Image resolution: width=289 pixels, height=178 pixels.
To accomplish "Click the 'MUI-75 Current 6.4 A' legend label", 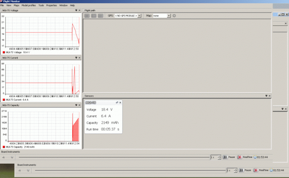I will pos(17,100).
